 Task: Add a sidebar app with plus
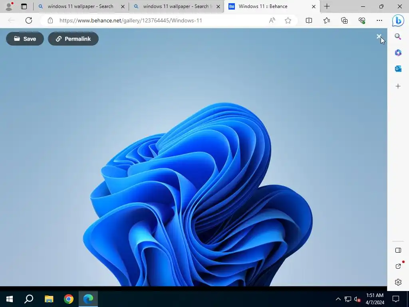click(398, 86)
